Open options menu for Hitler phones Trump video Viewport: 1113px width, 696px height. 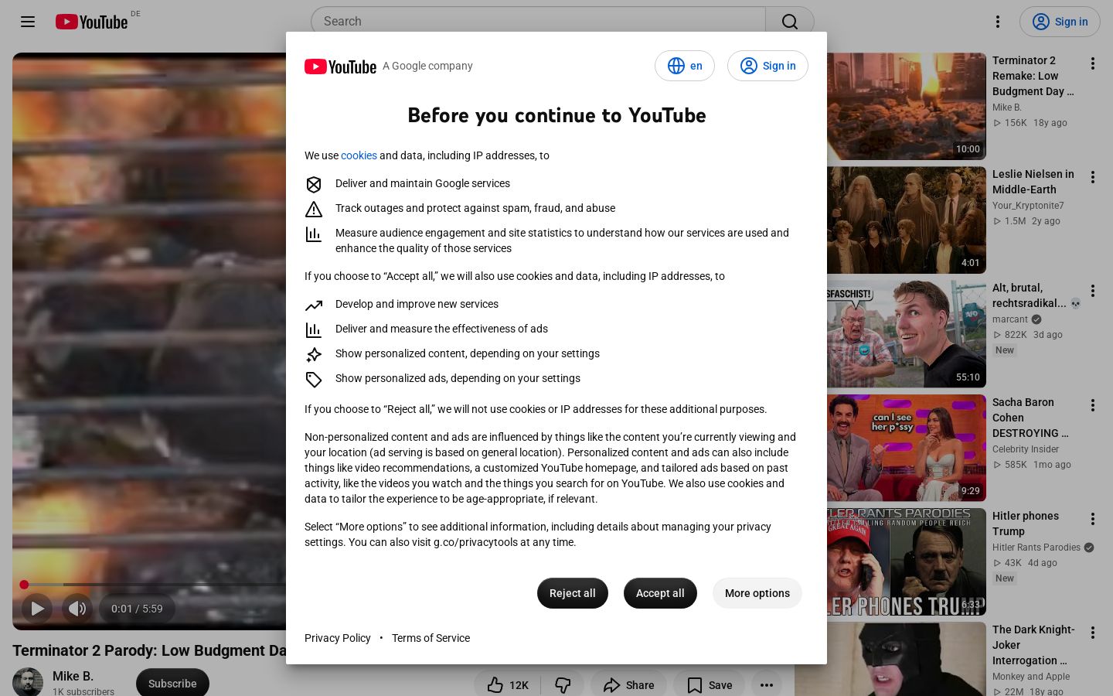pyautogui.click(x=1093, y=519)
